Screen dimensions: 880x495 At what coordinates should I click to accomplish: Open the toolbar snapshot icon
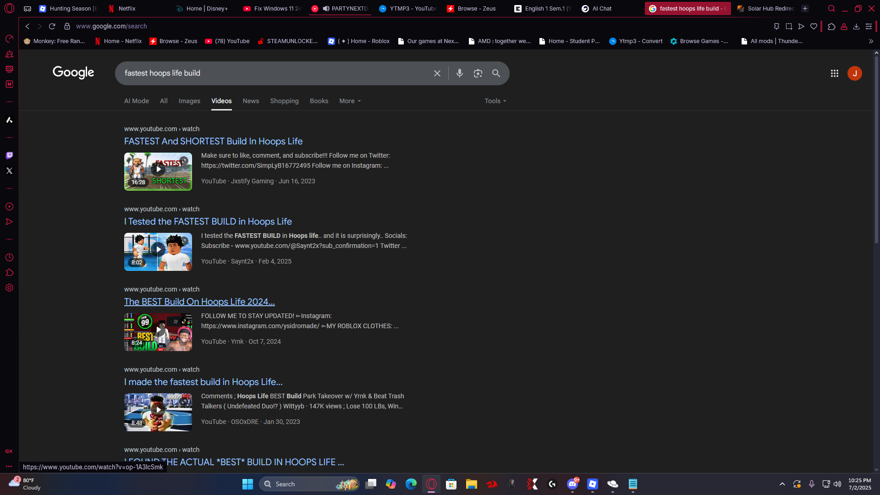(x=789, y=27)
